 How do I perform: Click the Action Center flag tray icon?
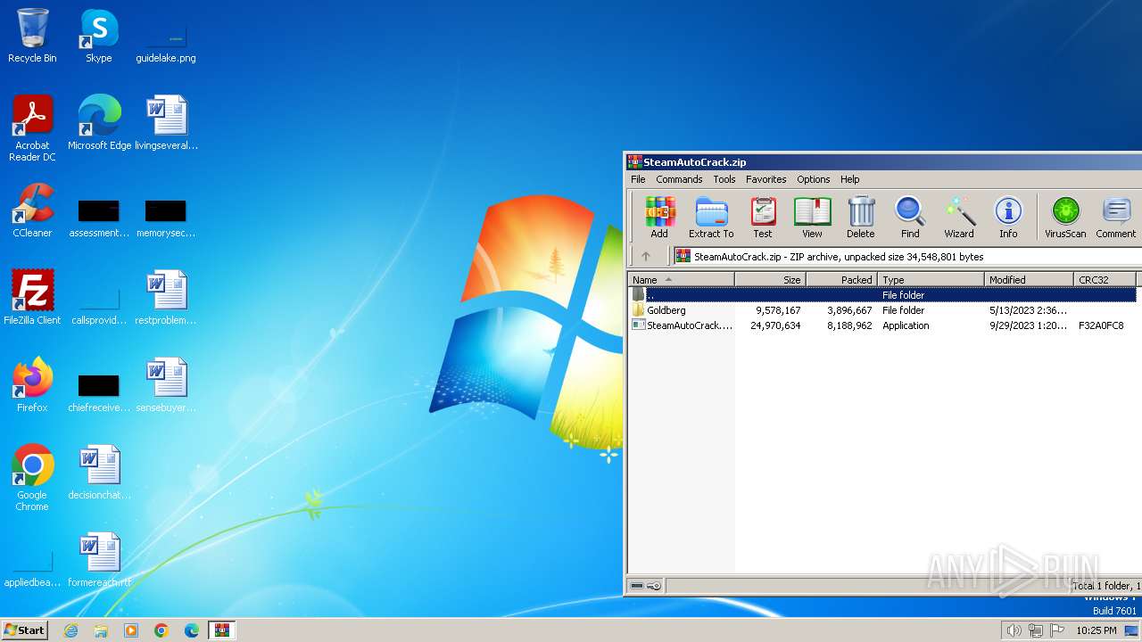1057,630
